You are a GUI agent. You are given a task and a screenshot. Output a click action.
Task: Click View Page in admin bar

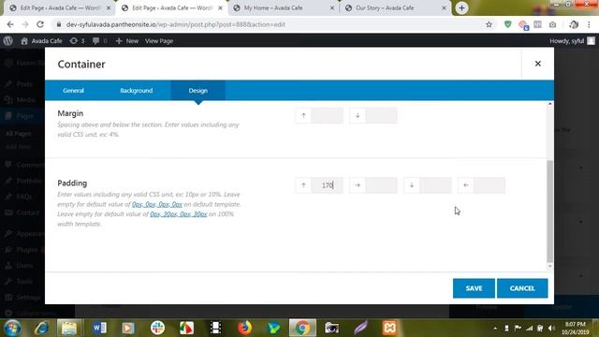159,41
